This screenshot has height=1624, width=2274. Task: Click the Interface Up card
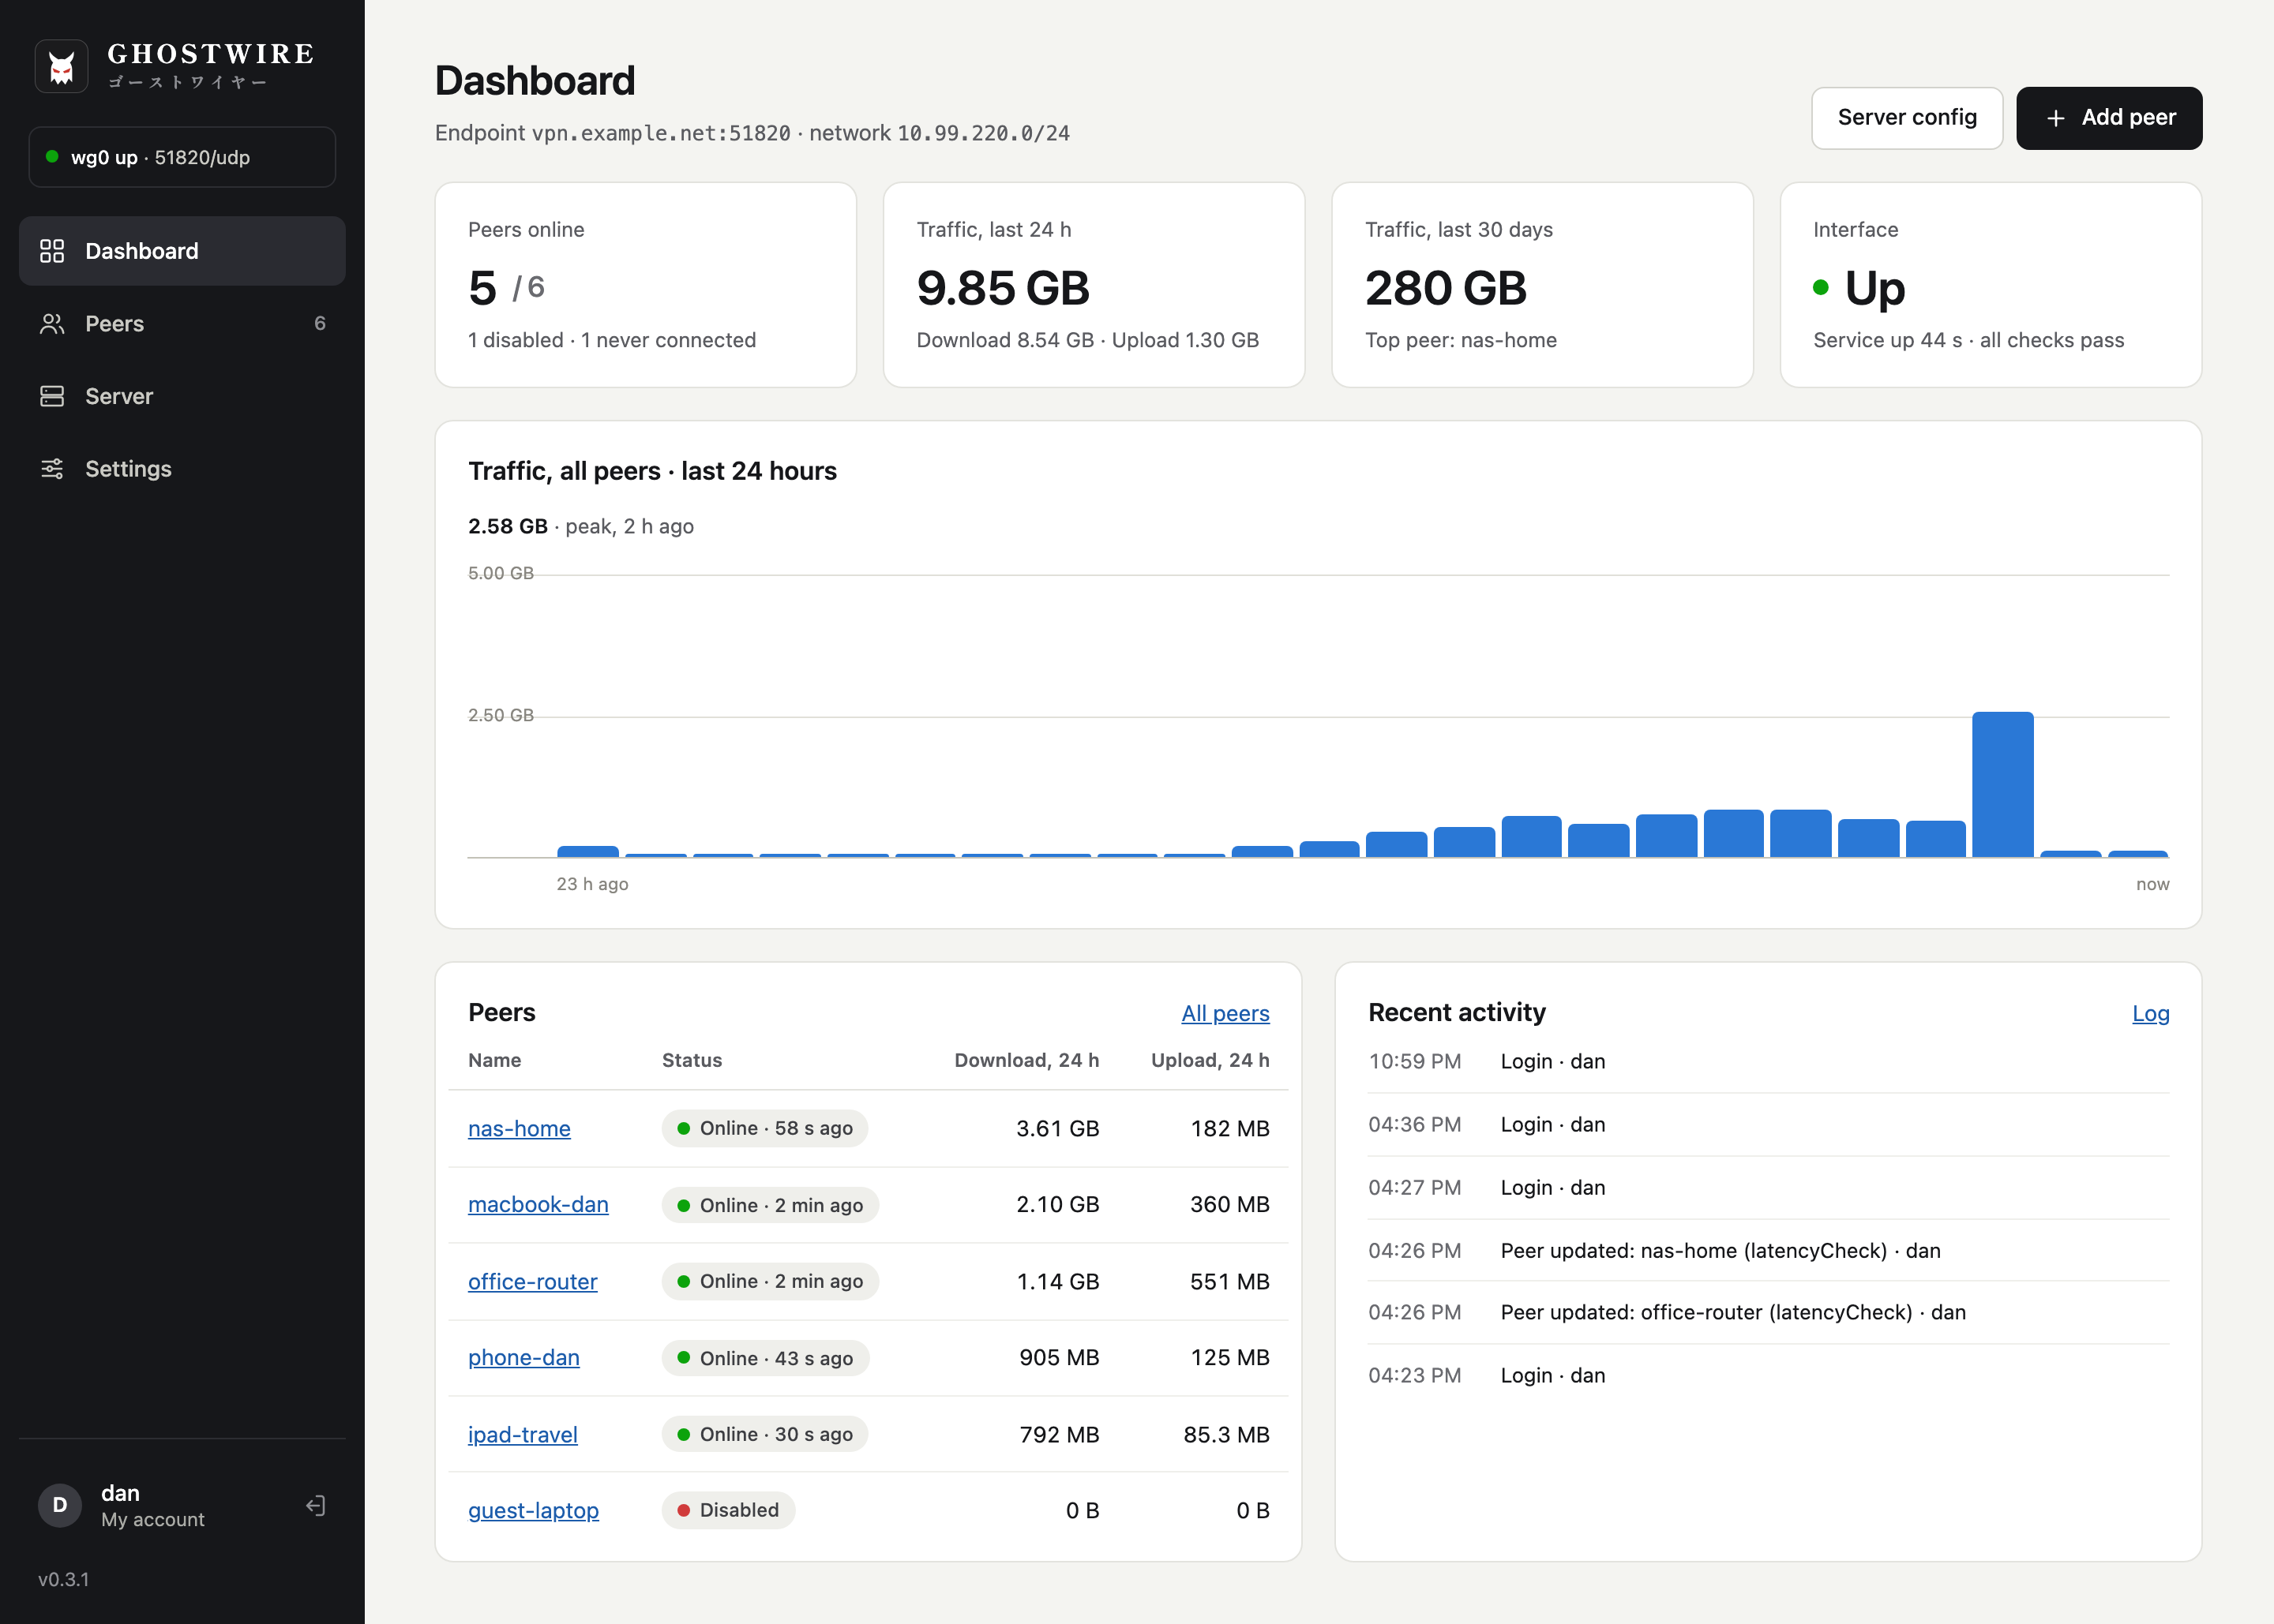click(1990, 285)
